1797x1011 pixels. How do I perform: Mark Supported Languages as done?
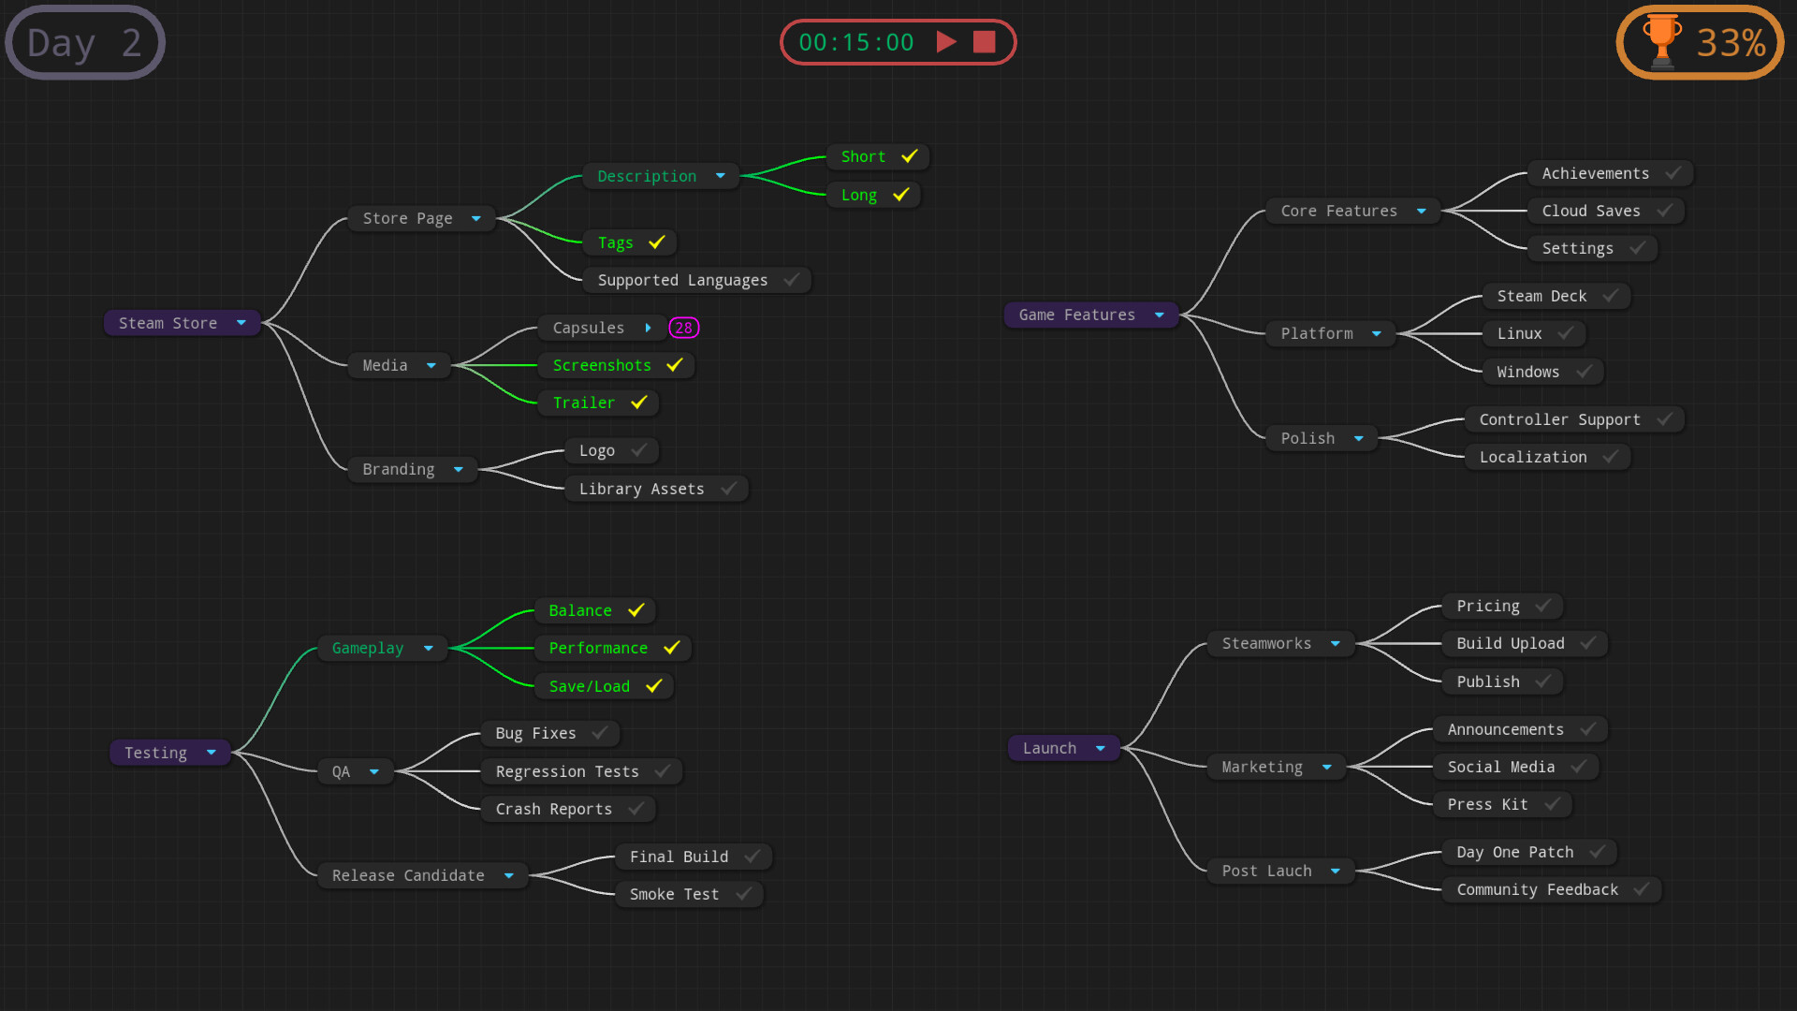coord(792,280)
